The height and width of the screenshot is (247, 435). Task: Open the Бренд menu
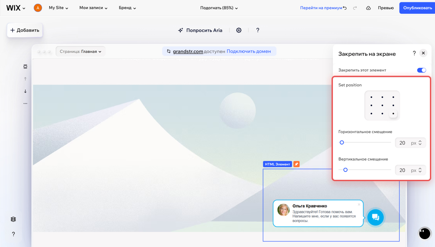point(127,8)
